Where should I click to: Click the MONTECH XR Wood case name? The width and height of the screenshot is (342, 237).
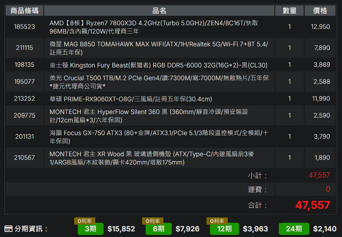pyautogui.click(x=152, y=158)
